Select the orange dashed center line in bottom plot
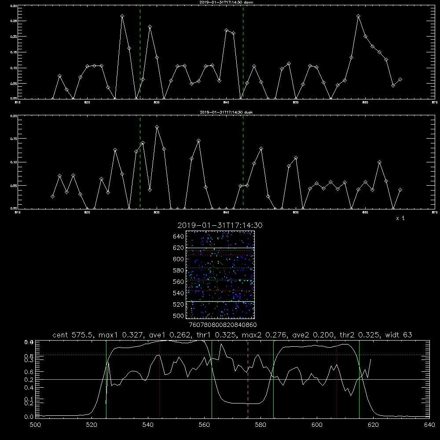 [248, 379]
